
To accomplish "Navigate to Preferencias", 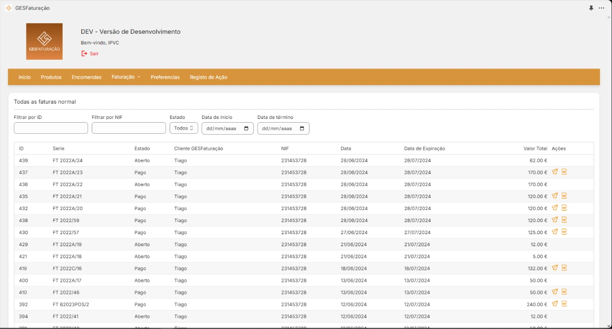I will point(164,77).
